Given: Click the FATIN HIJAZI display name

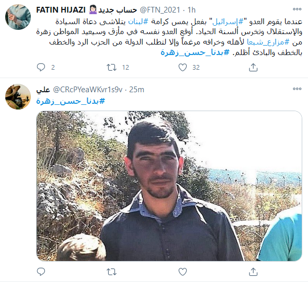Looking at the screenshot, I should pos(61,10).
